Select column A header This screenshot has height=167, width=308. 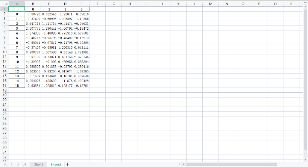(17, 4)
